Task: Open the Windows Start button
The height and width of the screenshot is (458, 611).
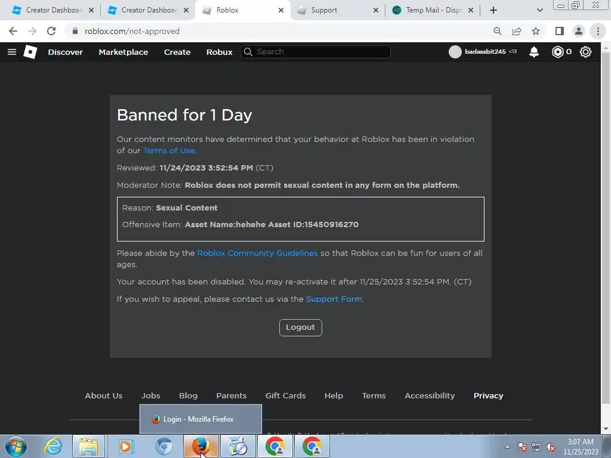Action: click(16, 446)
